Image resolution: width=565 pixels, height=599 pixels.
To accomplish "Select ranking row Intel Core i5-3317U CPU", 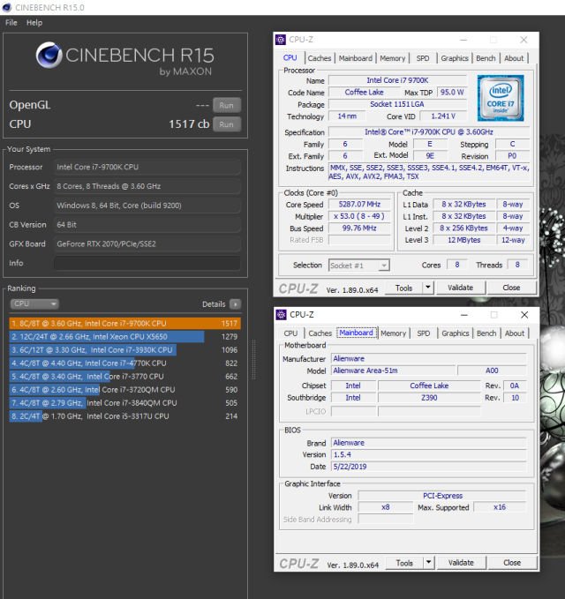I will click(125, 416).
